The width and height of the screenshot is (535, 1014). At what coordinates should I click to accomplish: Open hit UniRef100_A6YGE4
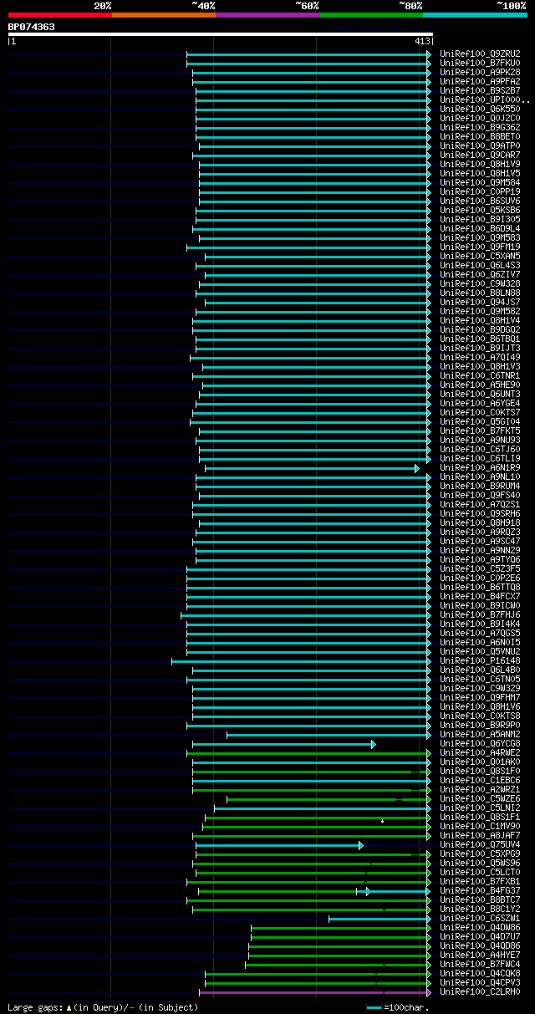click(x=480, y=403)
